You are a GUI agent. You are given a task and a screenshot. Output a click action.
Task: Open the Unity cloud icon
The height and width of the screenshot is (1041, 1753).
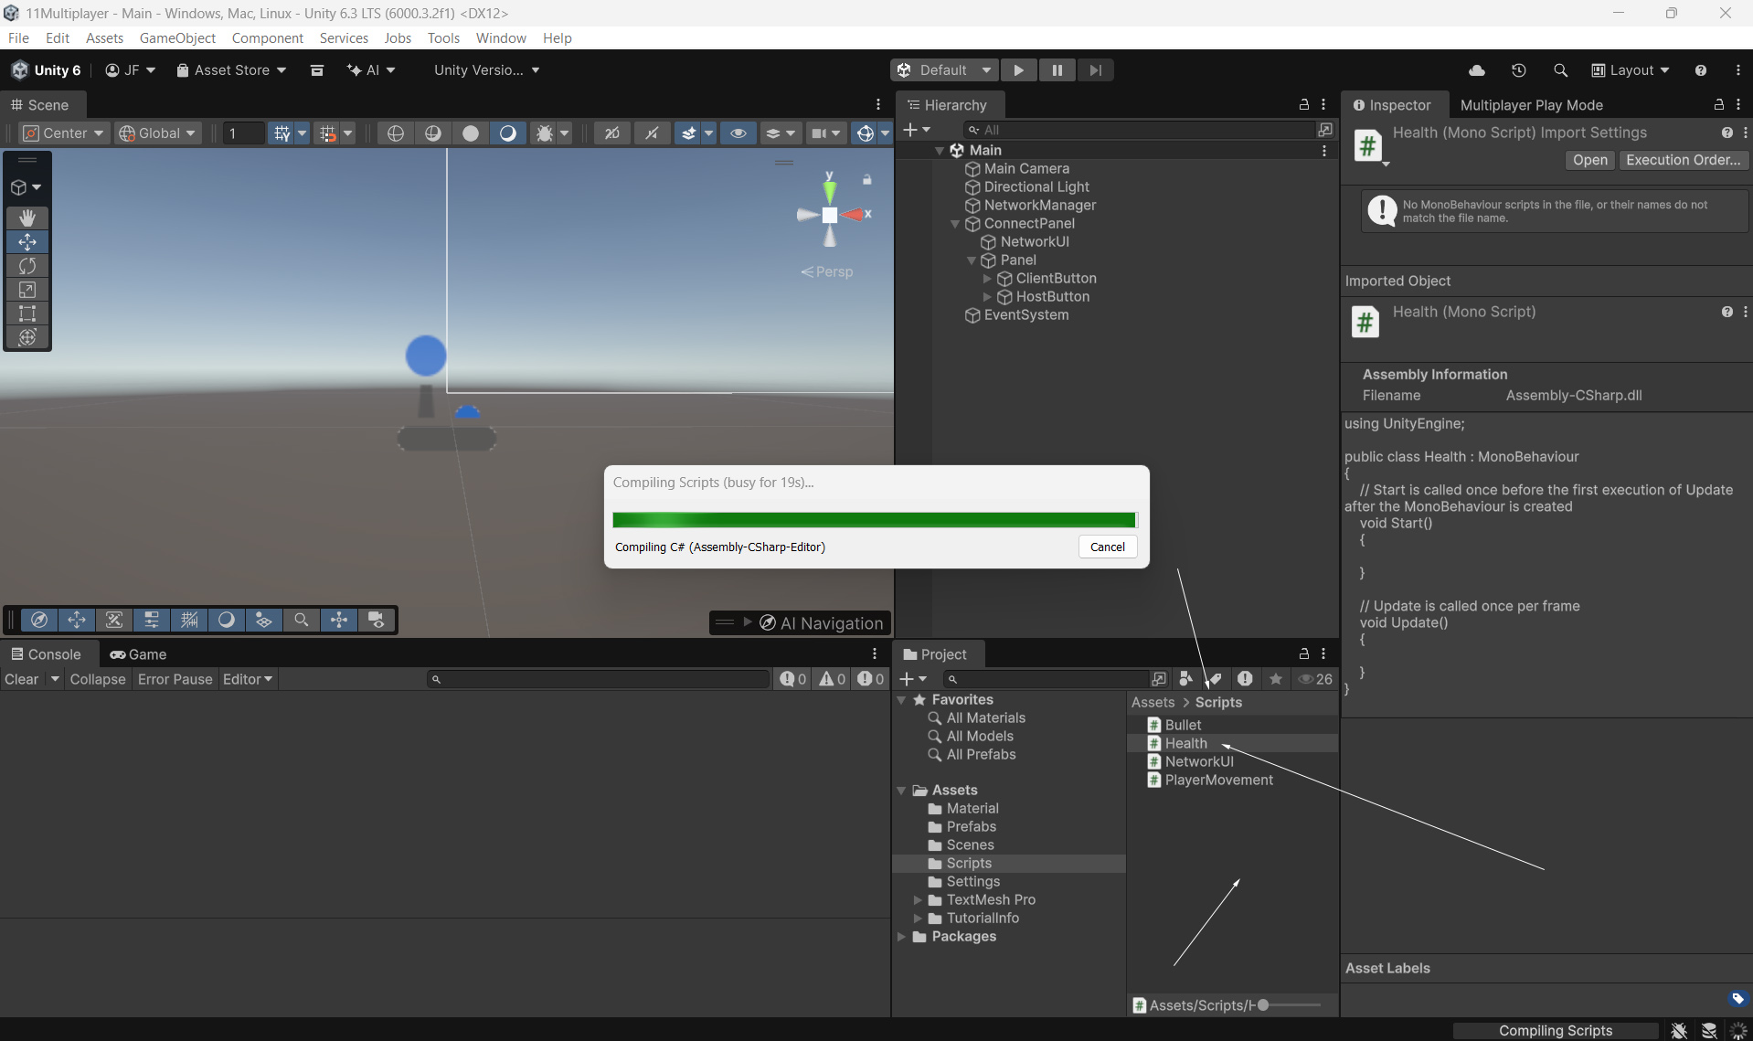[x=1476, y=70]
